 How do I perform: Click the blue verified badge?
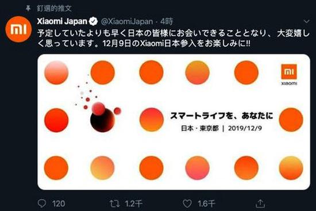click(x=93, y=21)
